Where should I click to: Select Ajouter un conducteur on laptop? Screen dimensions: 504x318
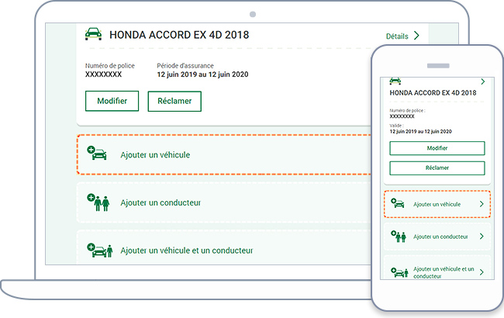(161, 203)
